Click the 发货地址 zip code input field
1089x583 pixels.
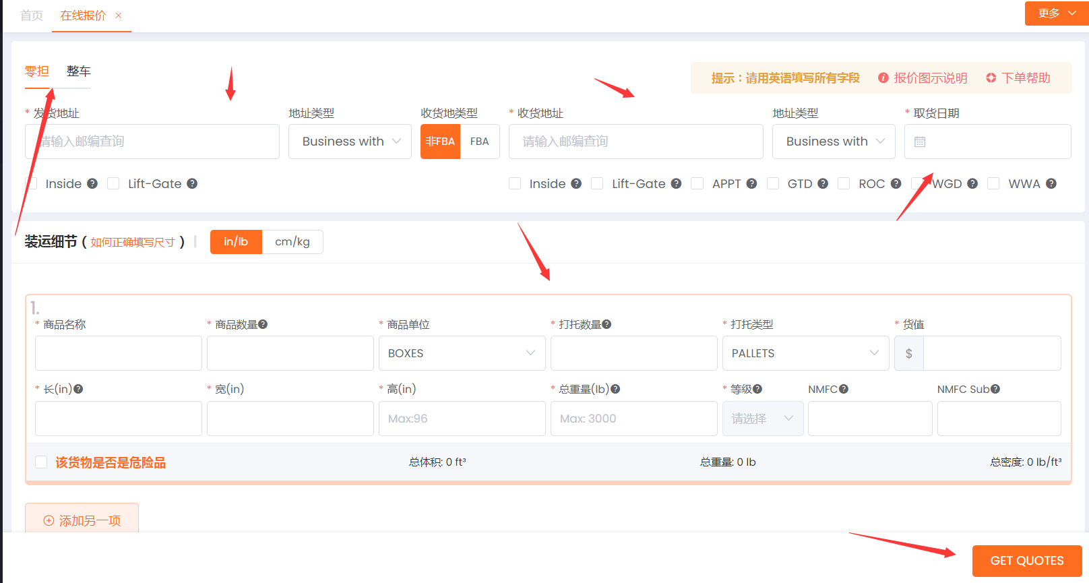tap(152, 142)
